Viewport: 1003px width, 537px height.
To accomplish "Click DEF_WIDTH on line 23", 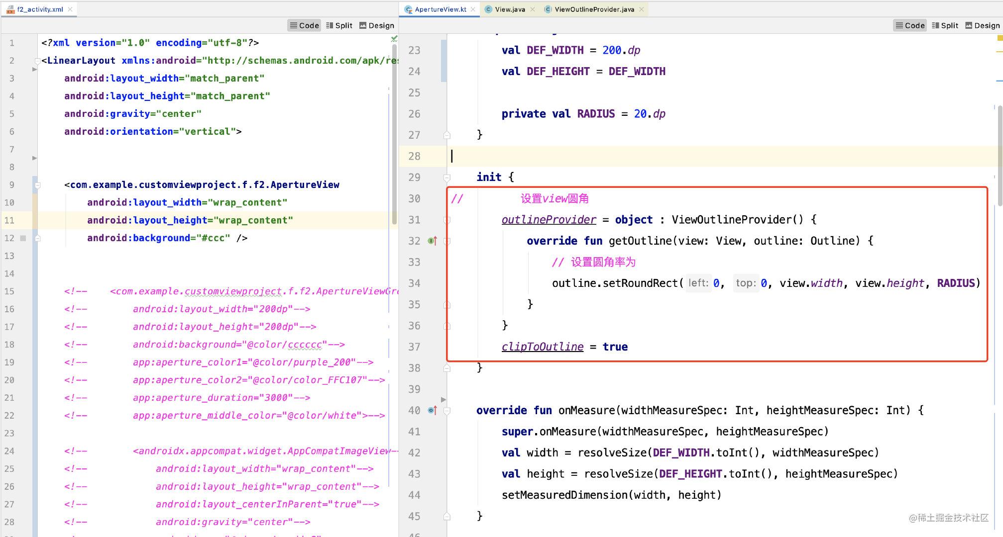I will pos(555,50).
